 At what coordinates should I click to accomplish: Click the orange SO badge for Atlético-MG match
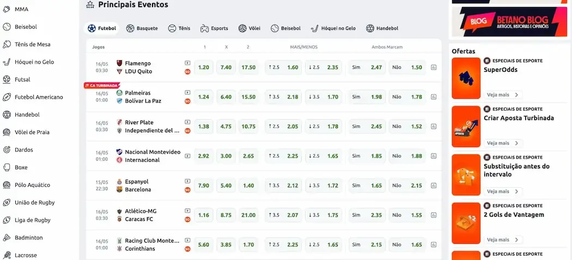187,219
